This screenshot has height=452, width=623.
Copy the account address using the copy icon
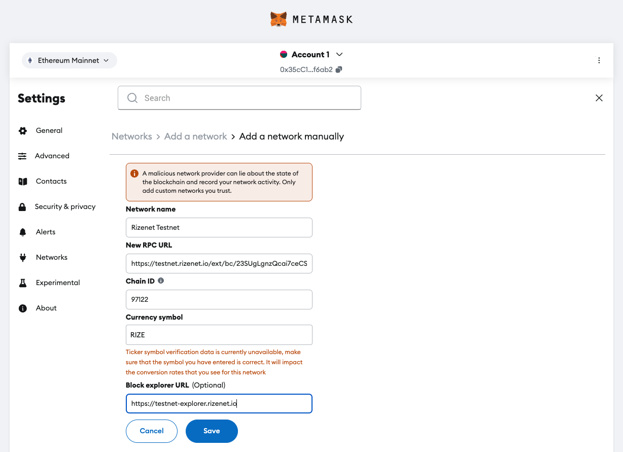(x=339, y=69)
